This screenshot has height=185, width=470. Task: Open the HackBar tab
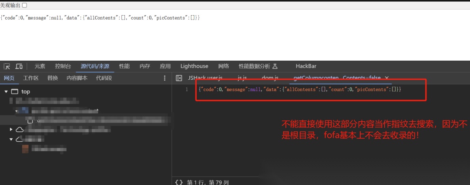click(306, 66)
